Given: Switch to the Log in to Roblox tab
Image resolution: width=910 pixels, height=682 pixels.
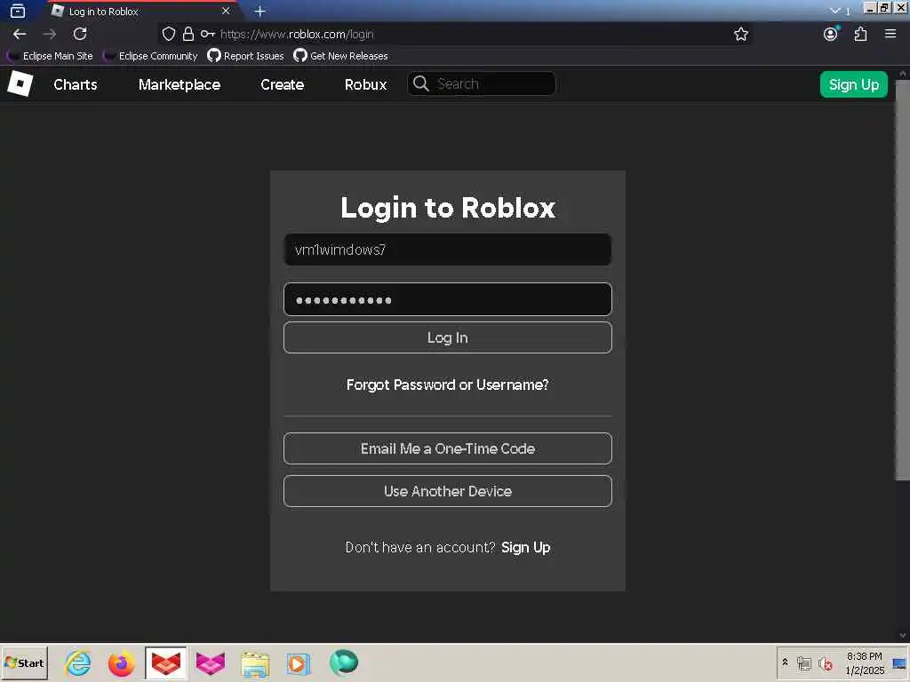Looking at the screenshot, I should click(x=141, y=12).
